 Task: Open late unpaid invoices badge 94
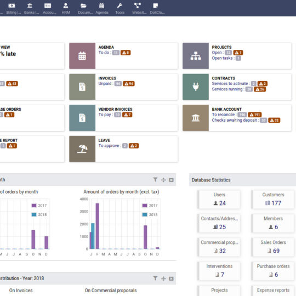[129, 84]
